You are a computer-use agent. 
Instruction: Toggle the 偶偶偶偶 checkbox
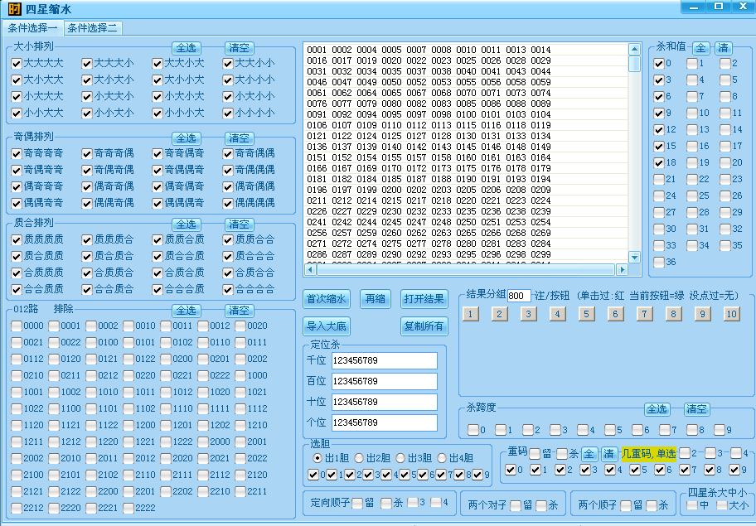click(x=228, y=203)
